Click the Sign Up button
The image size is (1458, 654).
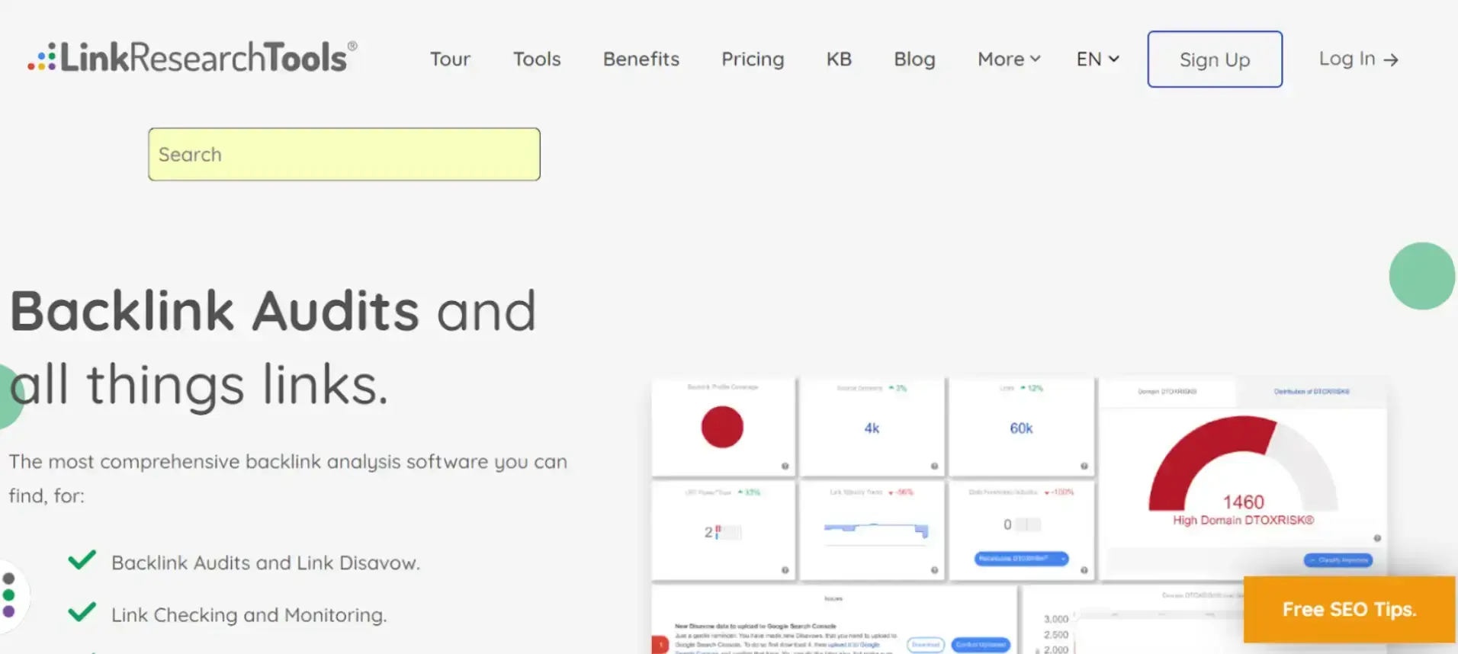point(1215,59)
